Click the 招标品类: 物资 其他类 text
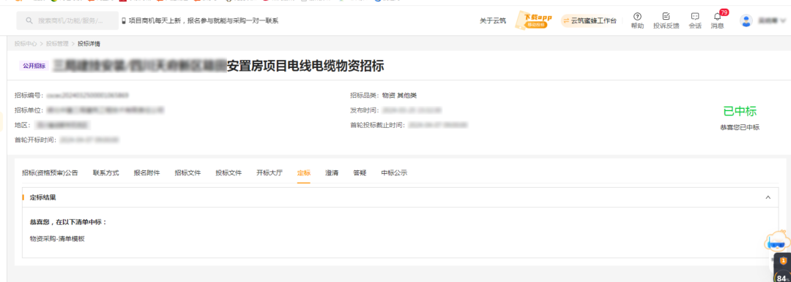Image resolution: width=791 pixels, height=282 pixels. point(383,95)
